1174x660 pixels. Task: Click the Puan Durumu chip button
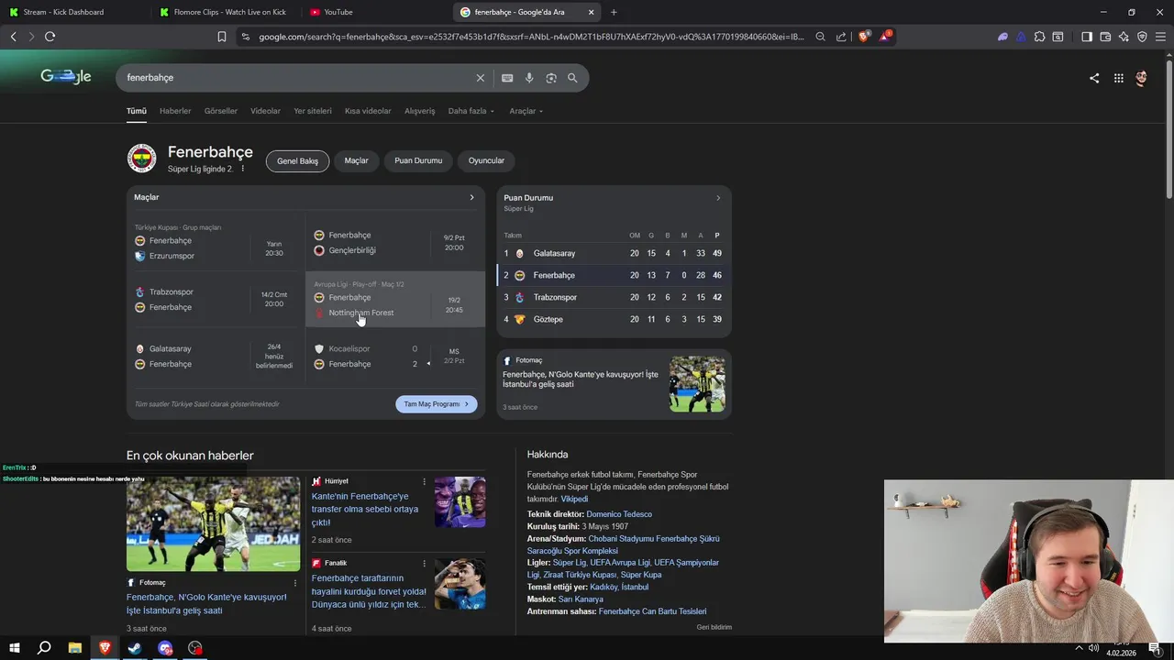418,160
